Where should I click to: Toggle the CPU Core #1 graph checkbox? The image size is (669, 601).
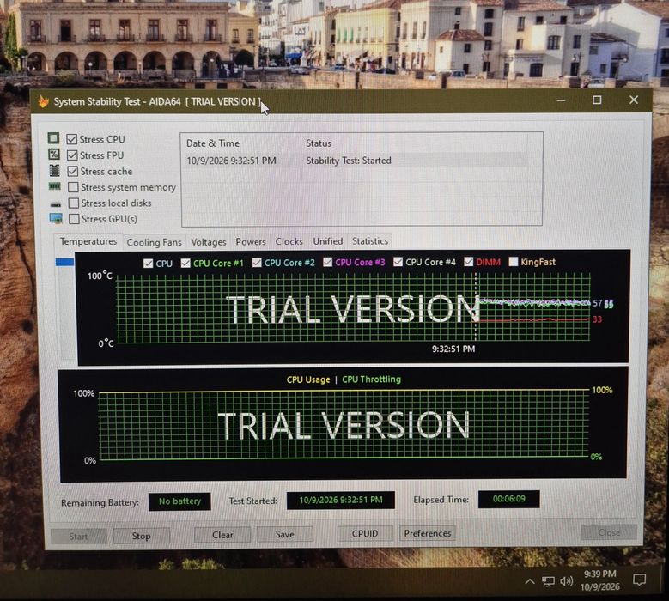point(185,263)
